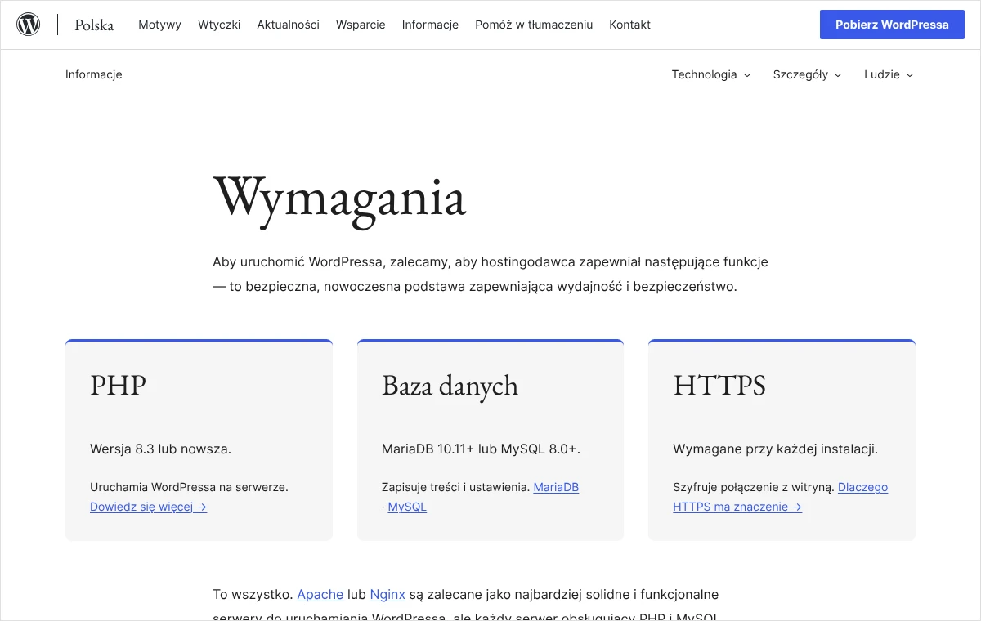Expand the Ludzie dropdown
The width and height of the screenshot is (981, 621).
coord(889,74)
